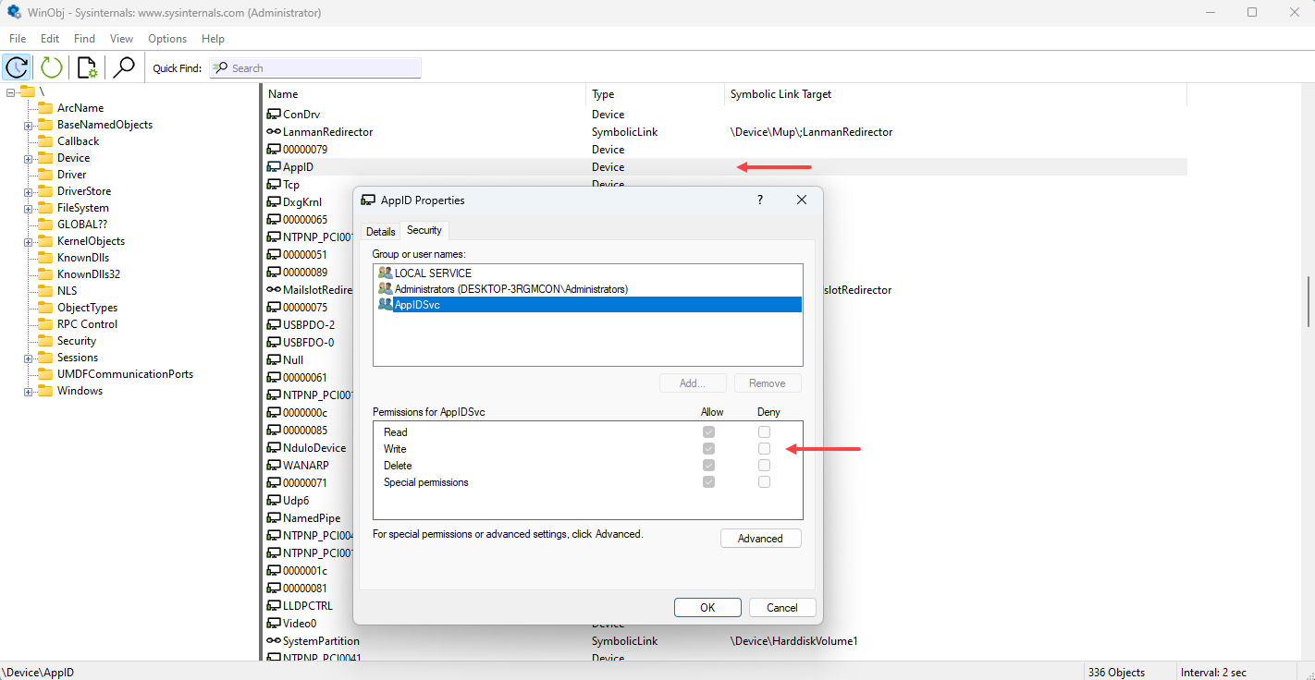Click the device icon beside WANARP
The height and width of the screenshot is (680, 1315).
click(274, 466)
